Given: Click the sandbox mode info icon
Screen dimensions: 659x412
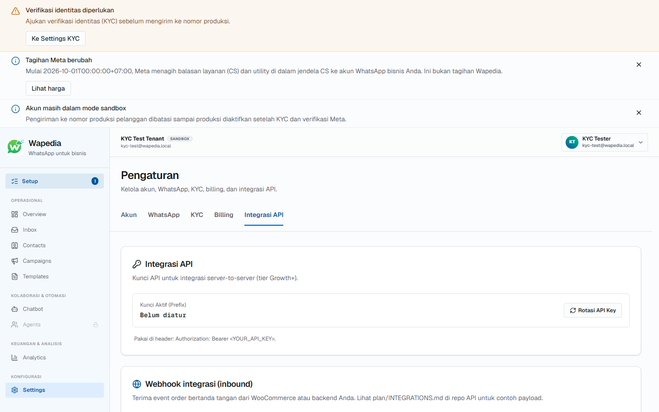Looking at the screenshot, I should [16, 109].
